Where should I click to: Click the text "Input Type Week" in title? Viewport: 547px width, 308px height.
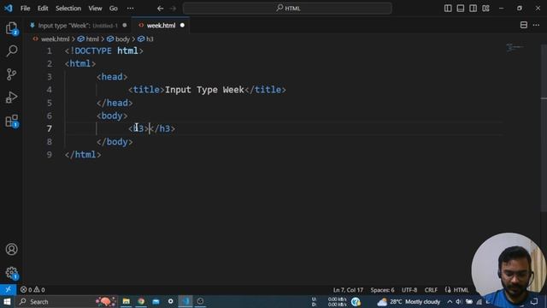(204, 90)
